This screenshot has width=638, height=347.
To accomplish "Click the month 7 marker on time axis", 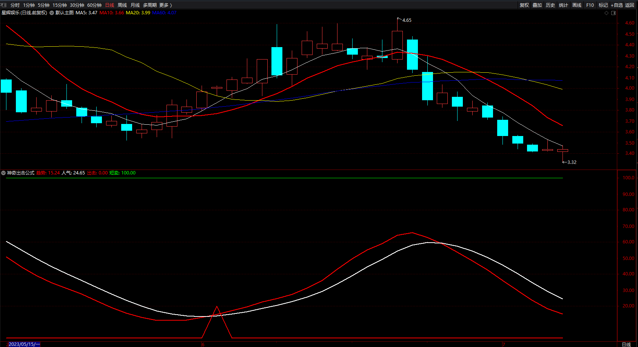I will coord(504,344).
